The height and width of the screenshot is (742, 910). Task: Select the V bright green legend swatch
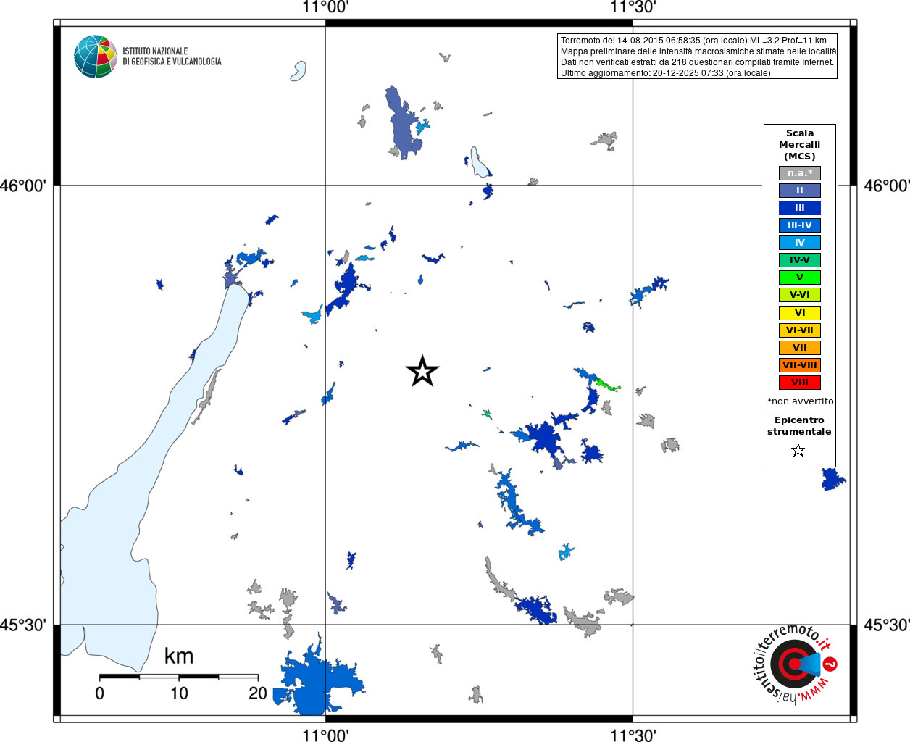click(800, 278)
